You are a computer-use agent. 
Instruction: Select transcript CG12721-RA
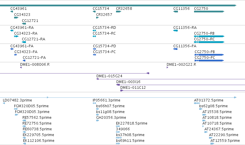point(34,39)
